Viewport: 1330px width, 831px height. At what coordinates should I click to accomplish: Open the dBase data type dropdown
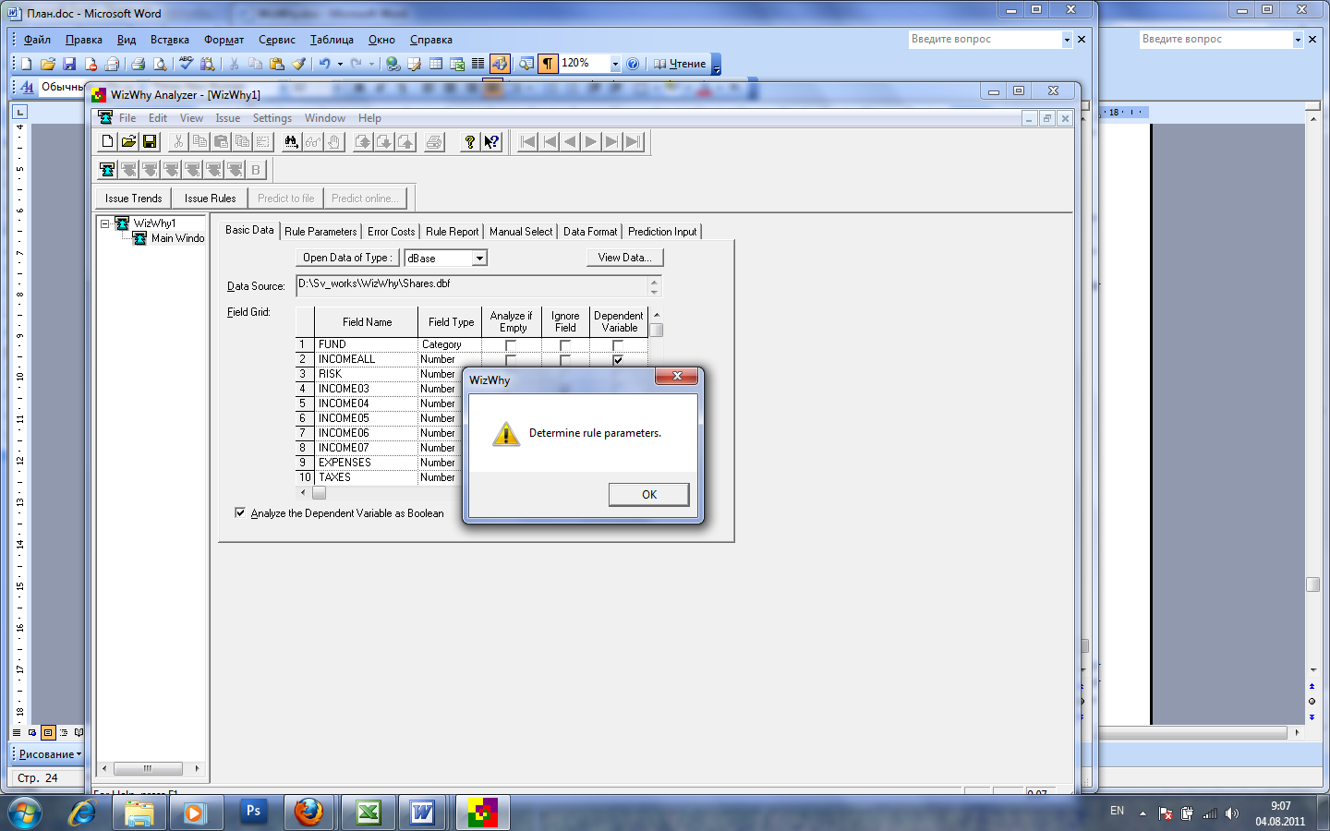pos(479,259)
